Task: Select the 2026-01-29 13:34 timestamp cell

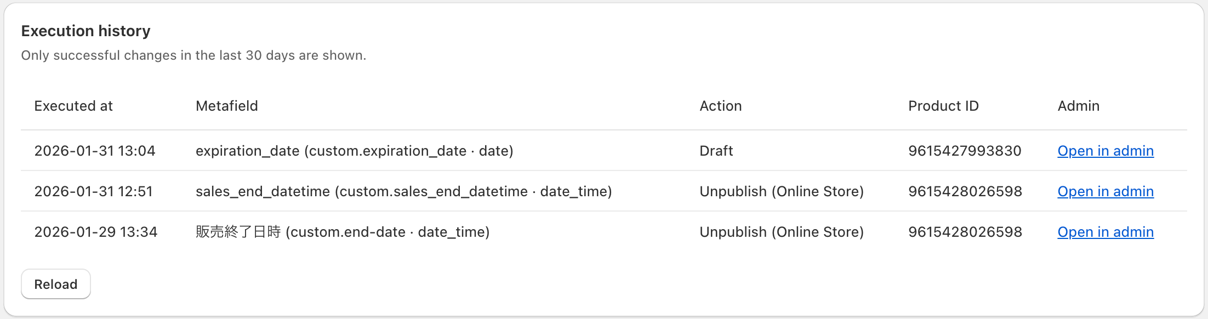Action: [95, 232]
